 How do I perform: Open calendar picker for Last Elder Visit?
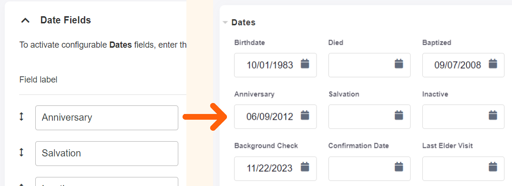point(493,167)
